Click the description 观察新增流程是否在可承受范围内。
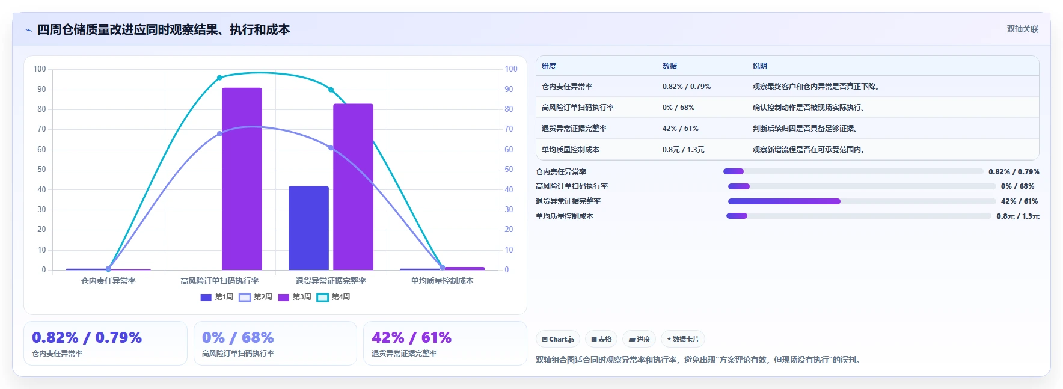1063x389 pixels. coord(810,150)
